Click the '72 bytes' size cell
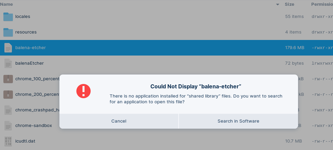Viewport: 333px width, 150px height. tap(294, 63)
